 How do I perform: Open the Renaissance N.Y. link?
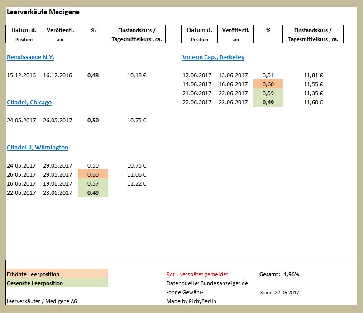point(30,57)
